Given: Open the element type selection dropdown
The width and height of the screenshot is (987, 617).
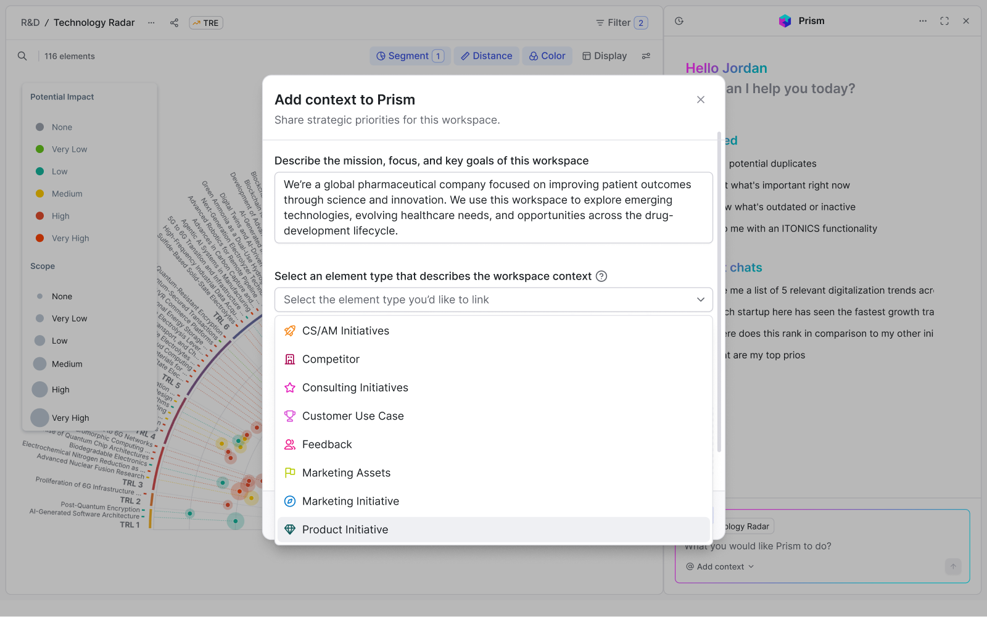Looking at the screenshot, I should point(493,300).
